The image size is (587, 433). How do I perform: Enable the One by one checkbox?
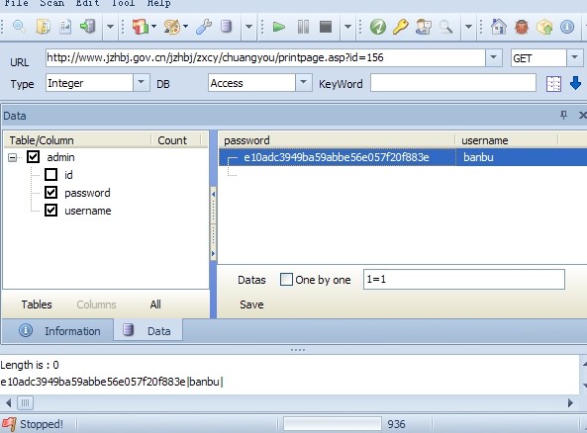(x=286, y=280)
